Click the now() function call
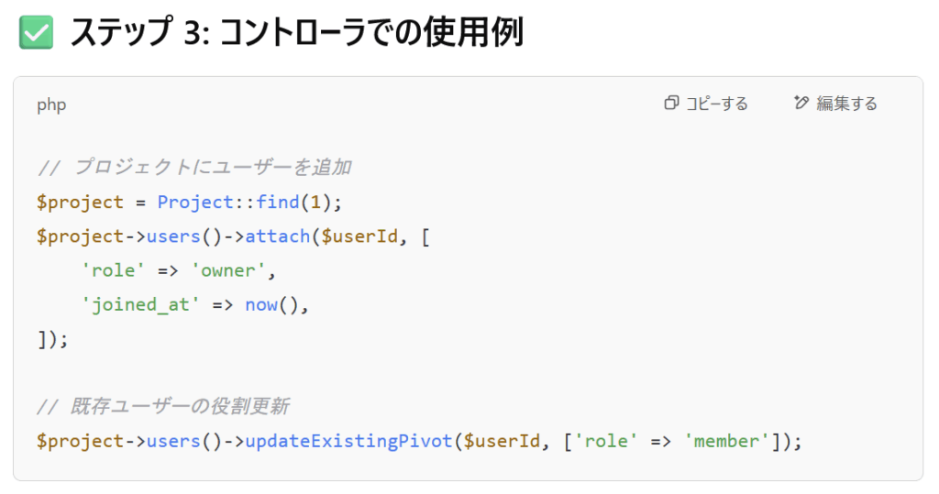Viewport: 939px width, 494px height. [271, 305]
